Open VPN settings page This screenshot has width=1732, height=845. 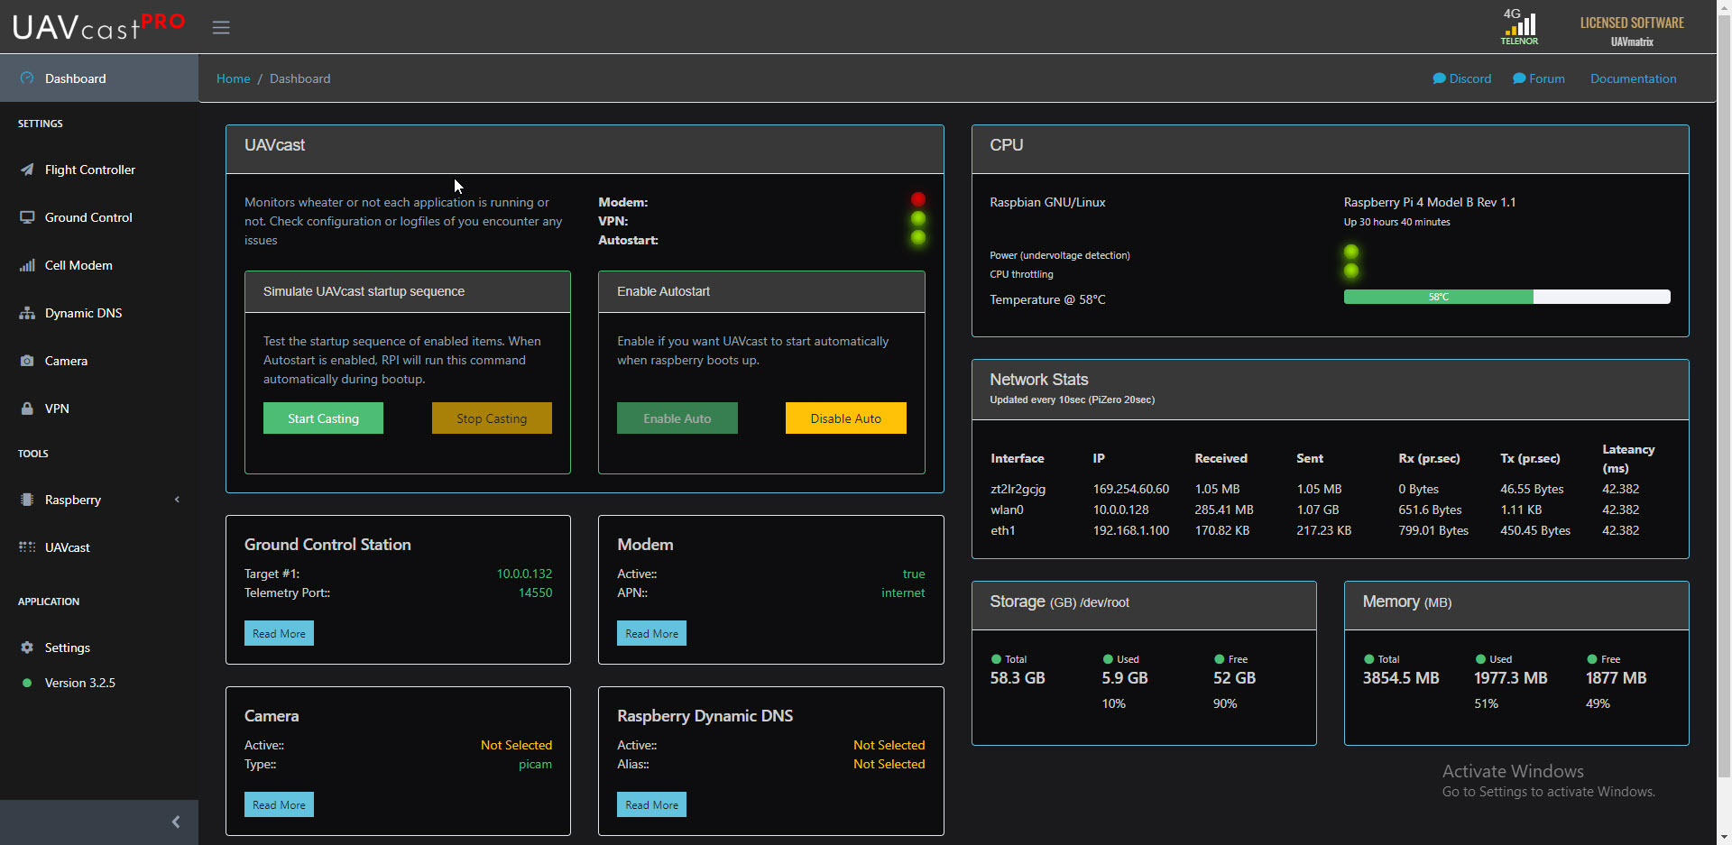coord(99,409)
